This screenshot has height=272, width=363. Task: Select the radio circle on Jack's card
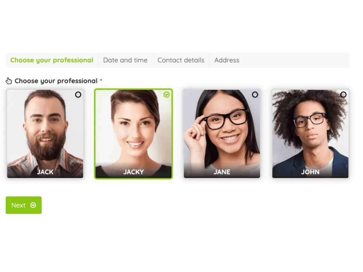pos(78,95)
